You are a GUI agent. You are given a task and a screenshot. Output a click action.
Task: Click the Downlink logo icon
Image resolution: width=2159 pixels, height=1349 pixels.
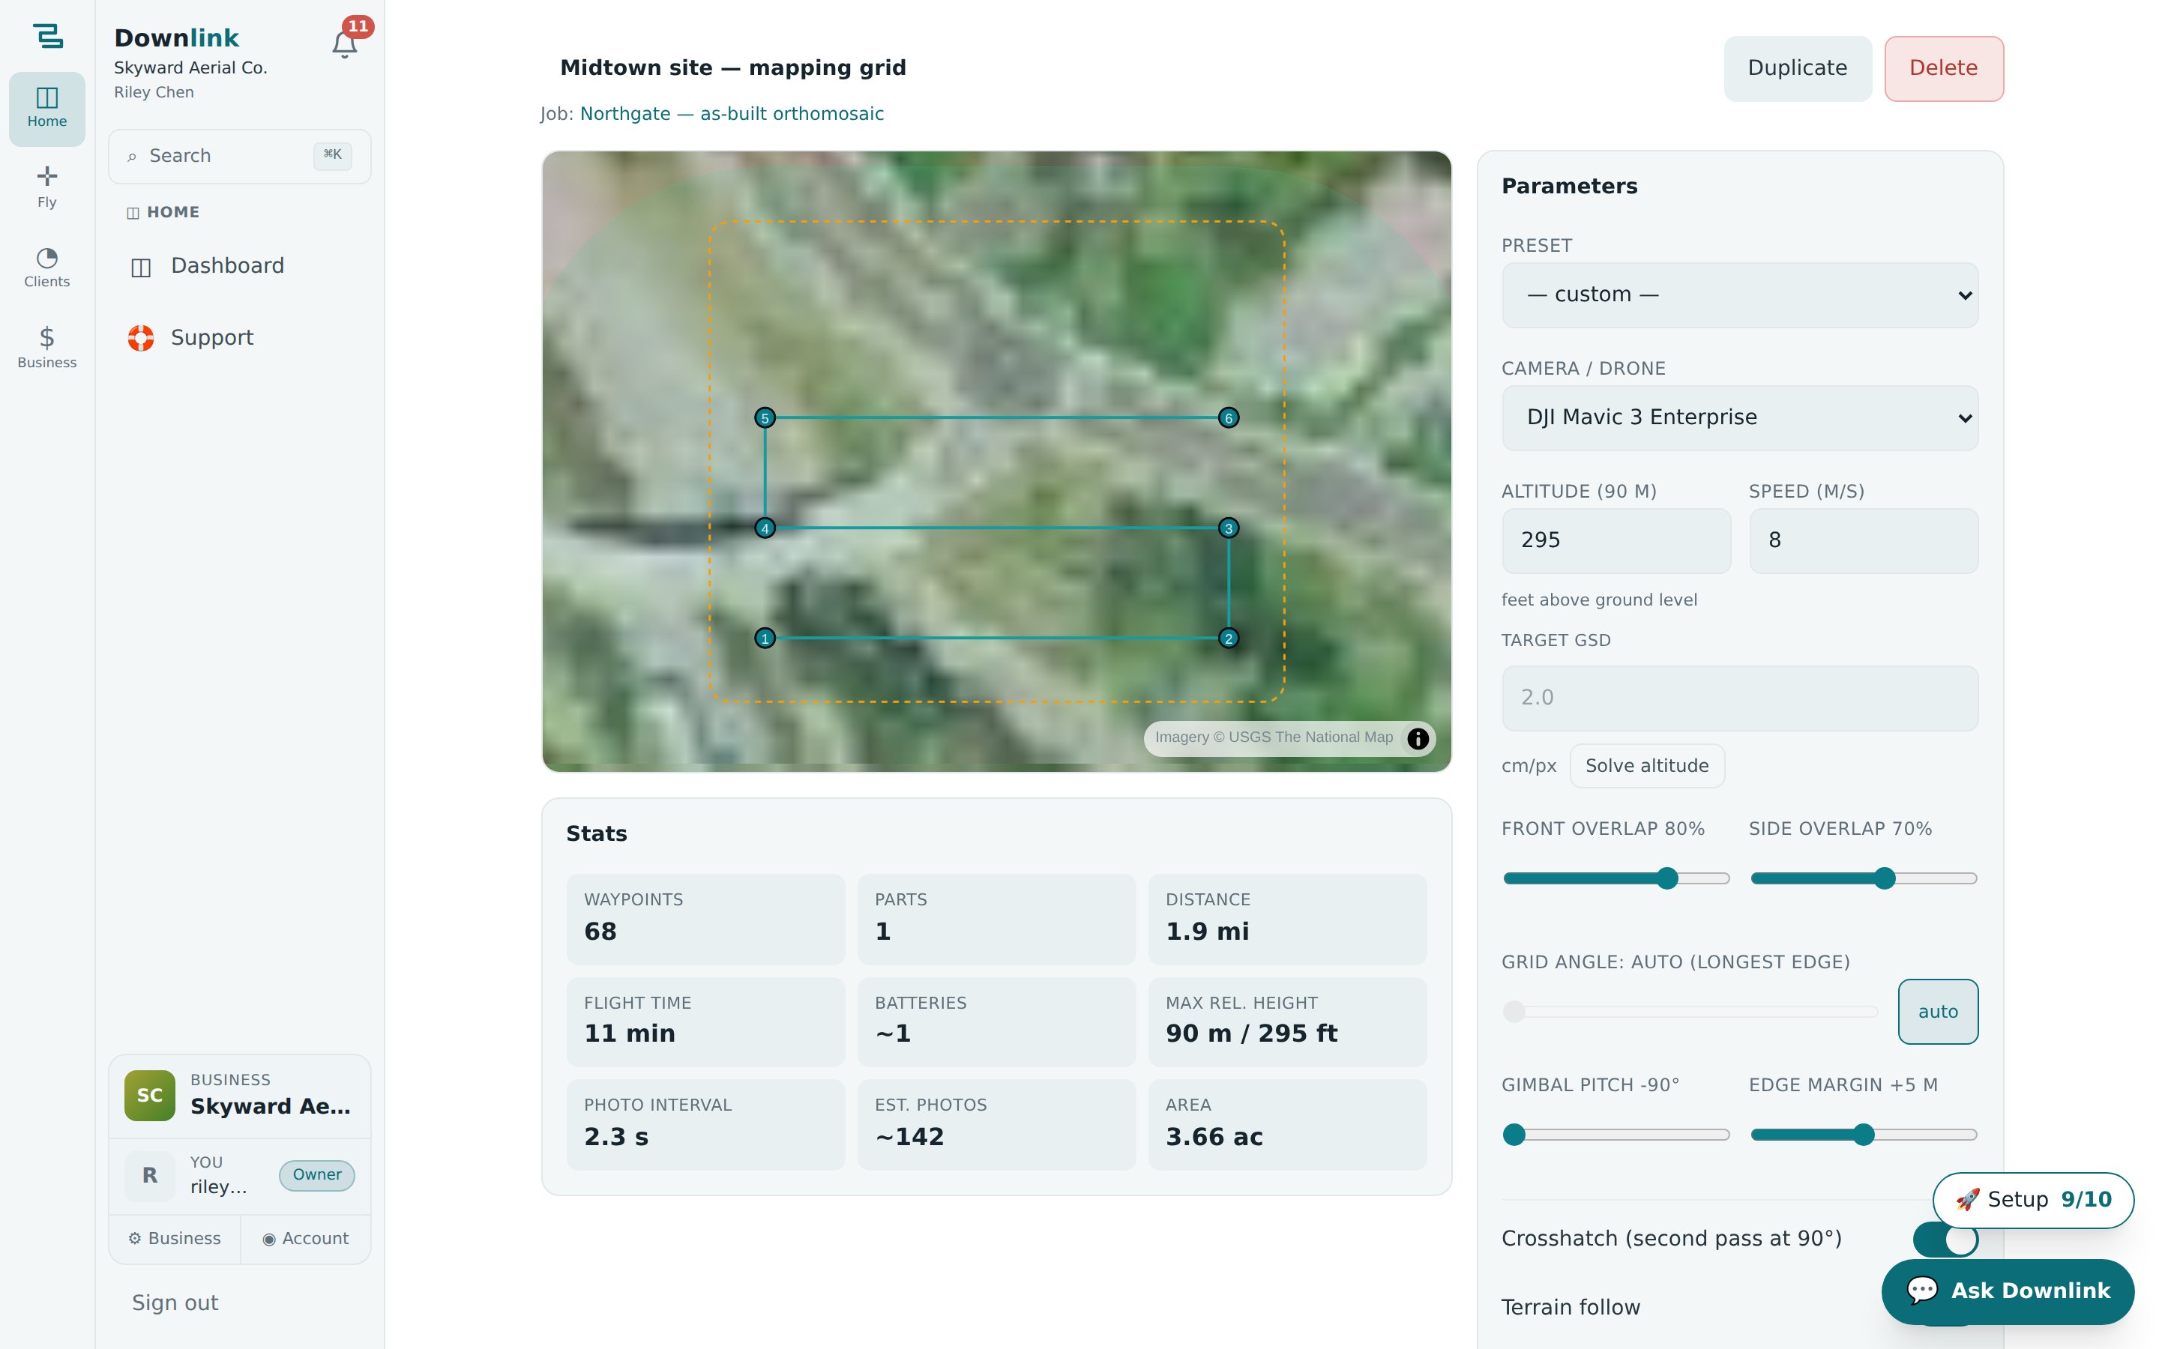coord(47,36)
